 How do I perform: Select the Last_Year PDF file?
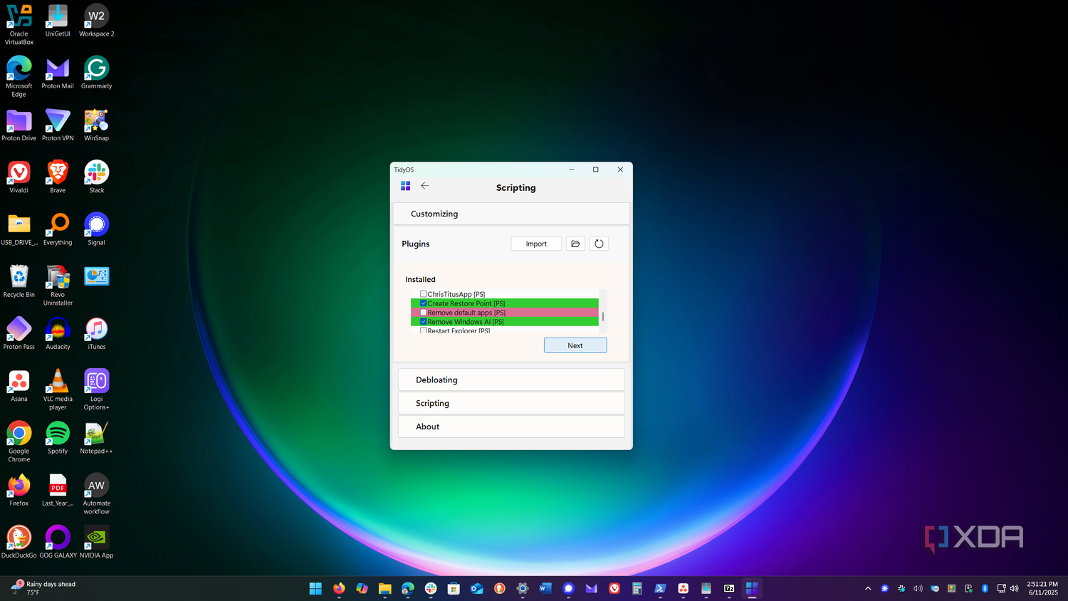click(58, 491)
